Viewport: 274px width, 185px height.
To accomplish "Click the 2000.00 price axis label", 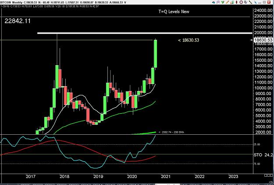I will [x=263, y=132].
